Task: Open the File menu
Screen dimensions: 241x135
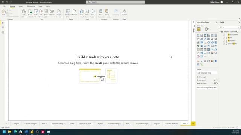Action: [4, 6]
